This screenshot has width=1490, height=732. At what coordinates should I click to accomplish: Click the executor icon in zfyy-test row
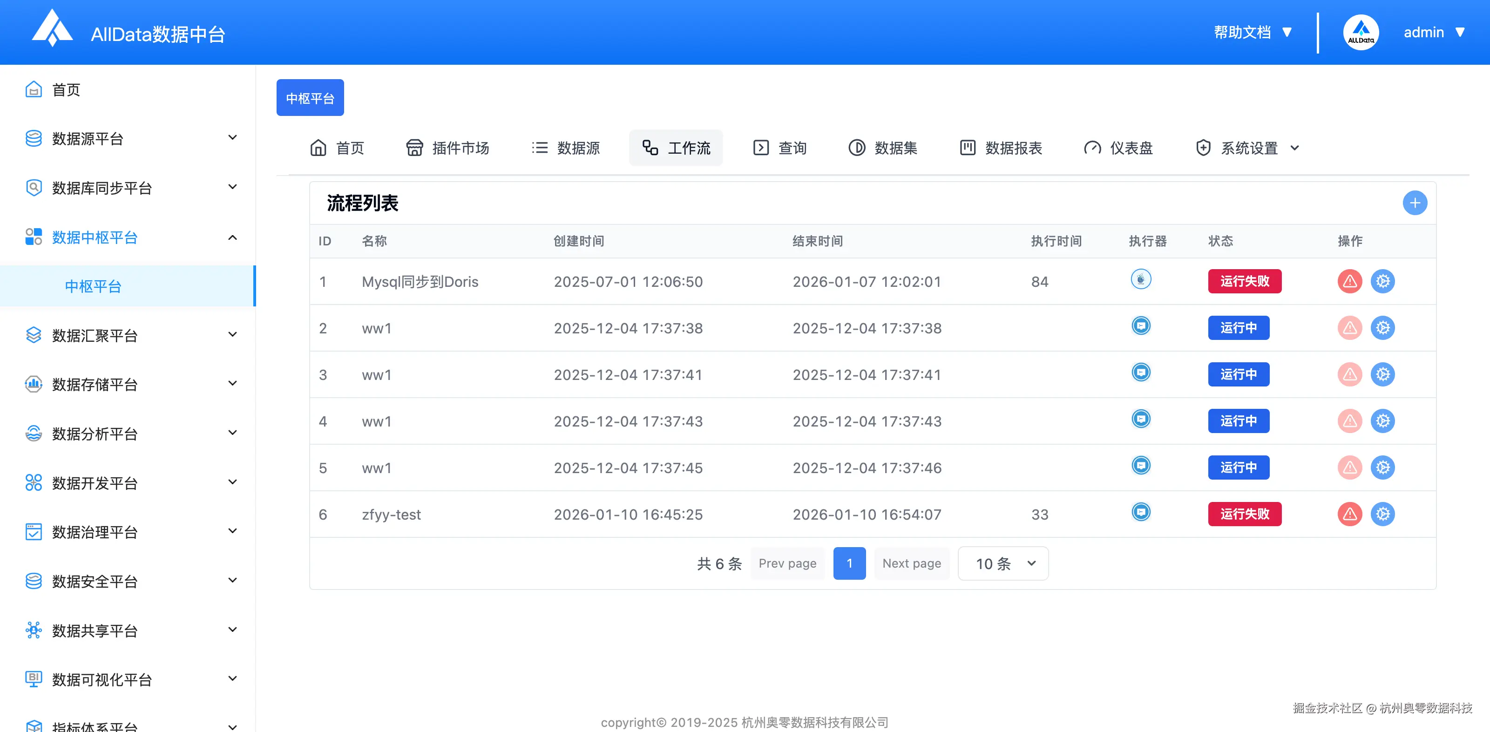(x=1141, y=512)
